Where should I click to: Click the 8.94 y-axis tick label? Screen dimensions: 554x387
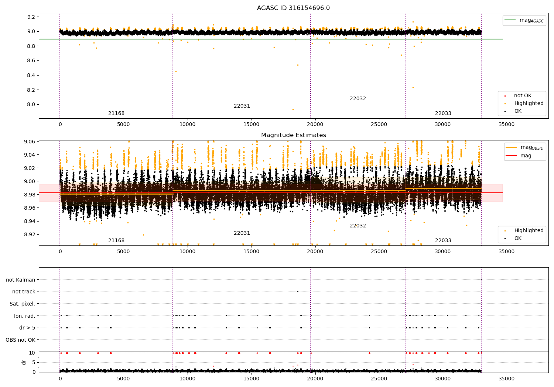point(30,221)
